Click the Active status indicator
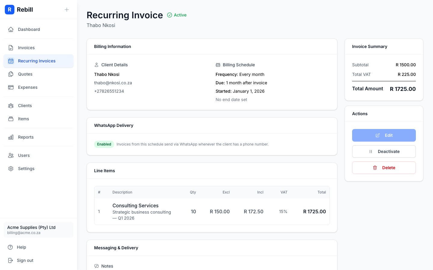Image resolution: width=433 pixels, height=270 pixels. pyautogui.click(x=177, y=15)
